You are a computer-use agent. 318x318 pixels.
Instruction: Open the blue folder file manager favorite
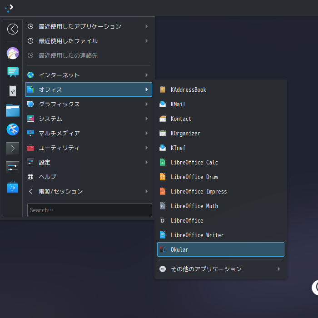(x=13, y=110)
